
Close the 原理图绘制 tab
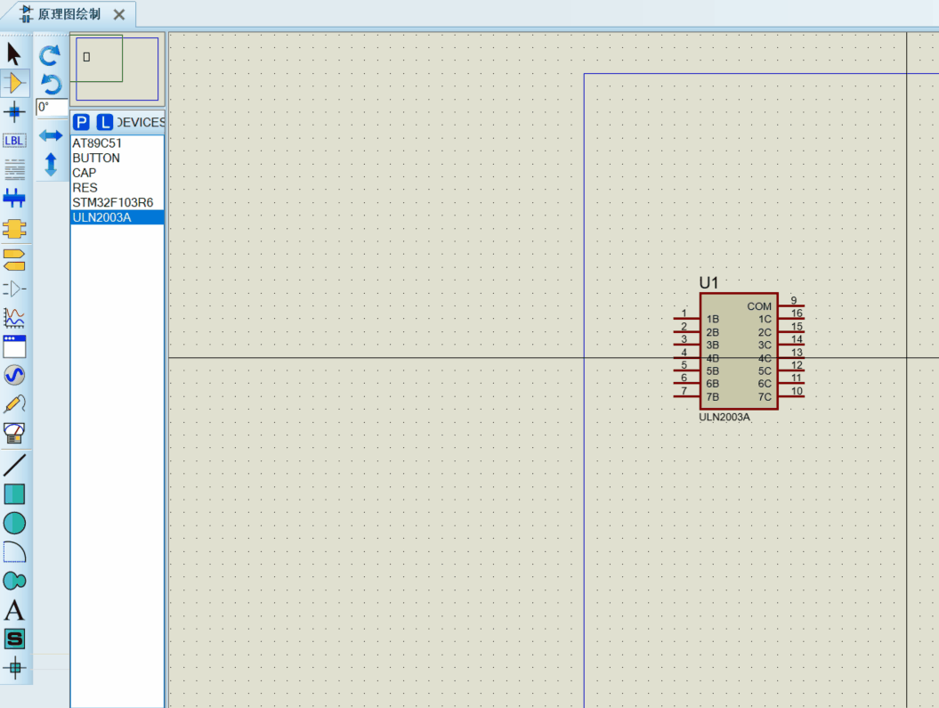click(x=119, y=14)
